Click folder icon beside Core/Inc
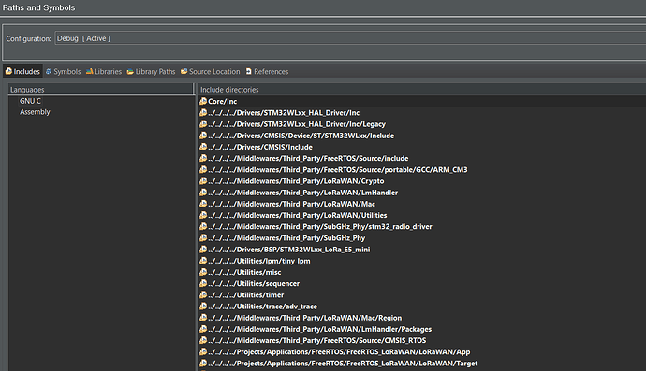 (x=203, y=101)
